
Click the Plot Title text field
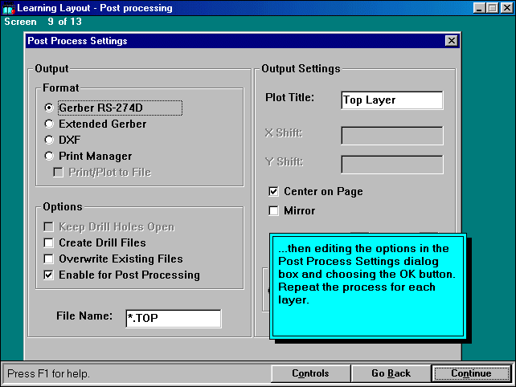(x=391, y=100)
